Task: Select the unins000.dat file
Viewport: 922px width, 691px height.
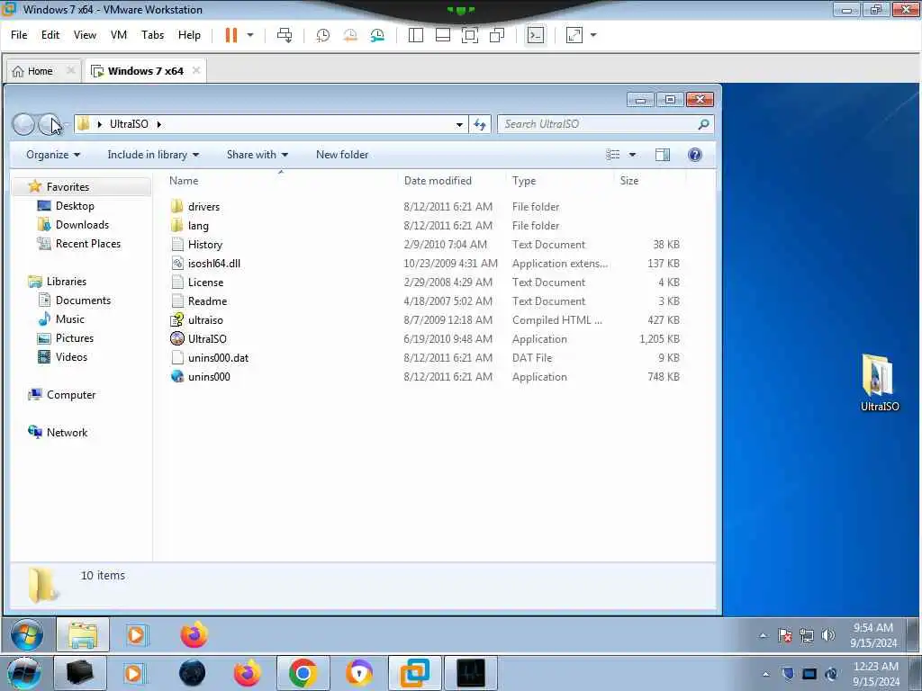Action: [x=218, y=358]
